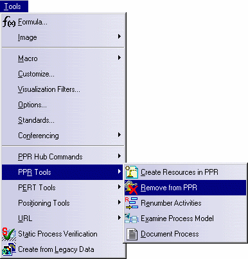Click the Document Process page icon
Screen dimensions: 248x259
132,234
